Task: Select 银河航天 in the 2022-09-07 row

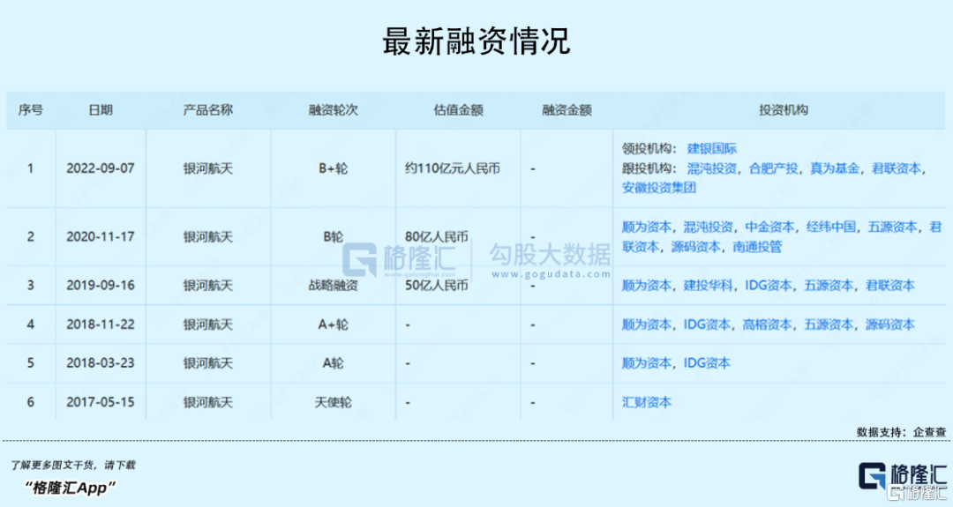Action: coord(208,168)
